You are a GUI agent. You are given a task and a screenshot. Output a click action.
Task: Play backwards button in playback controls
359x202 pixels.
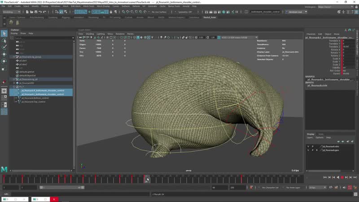[338, 177]
